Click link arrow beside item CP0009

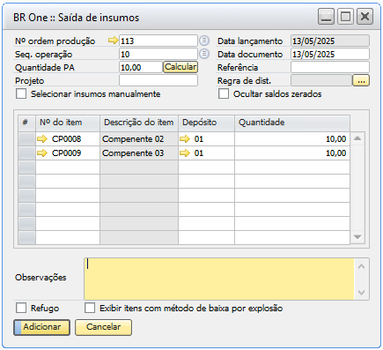pos(42,153)
